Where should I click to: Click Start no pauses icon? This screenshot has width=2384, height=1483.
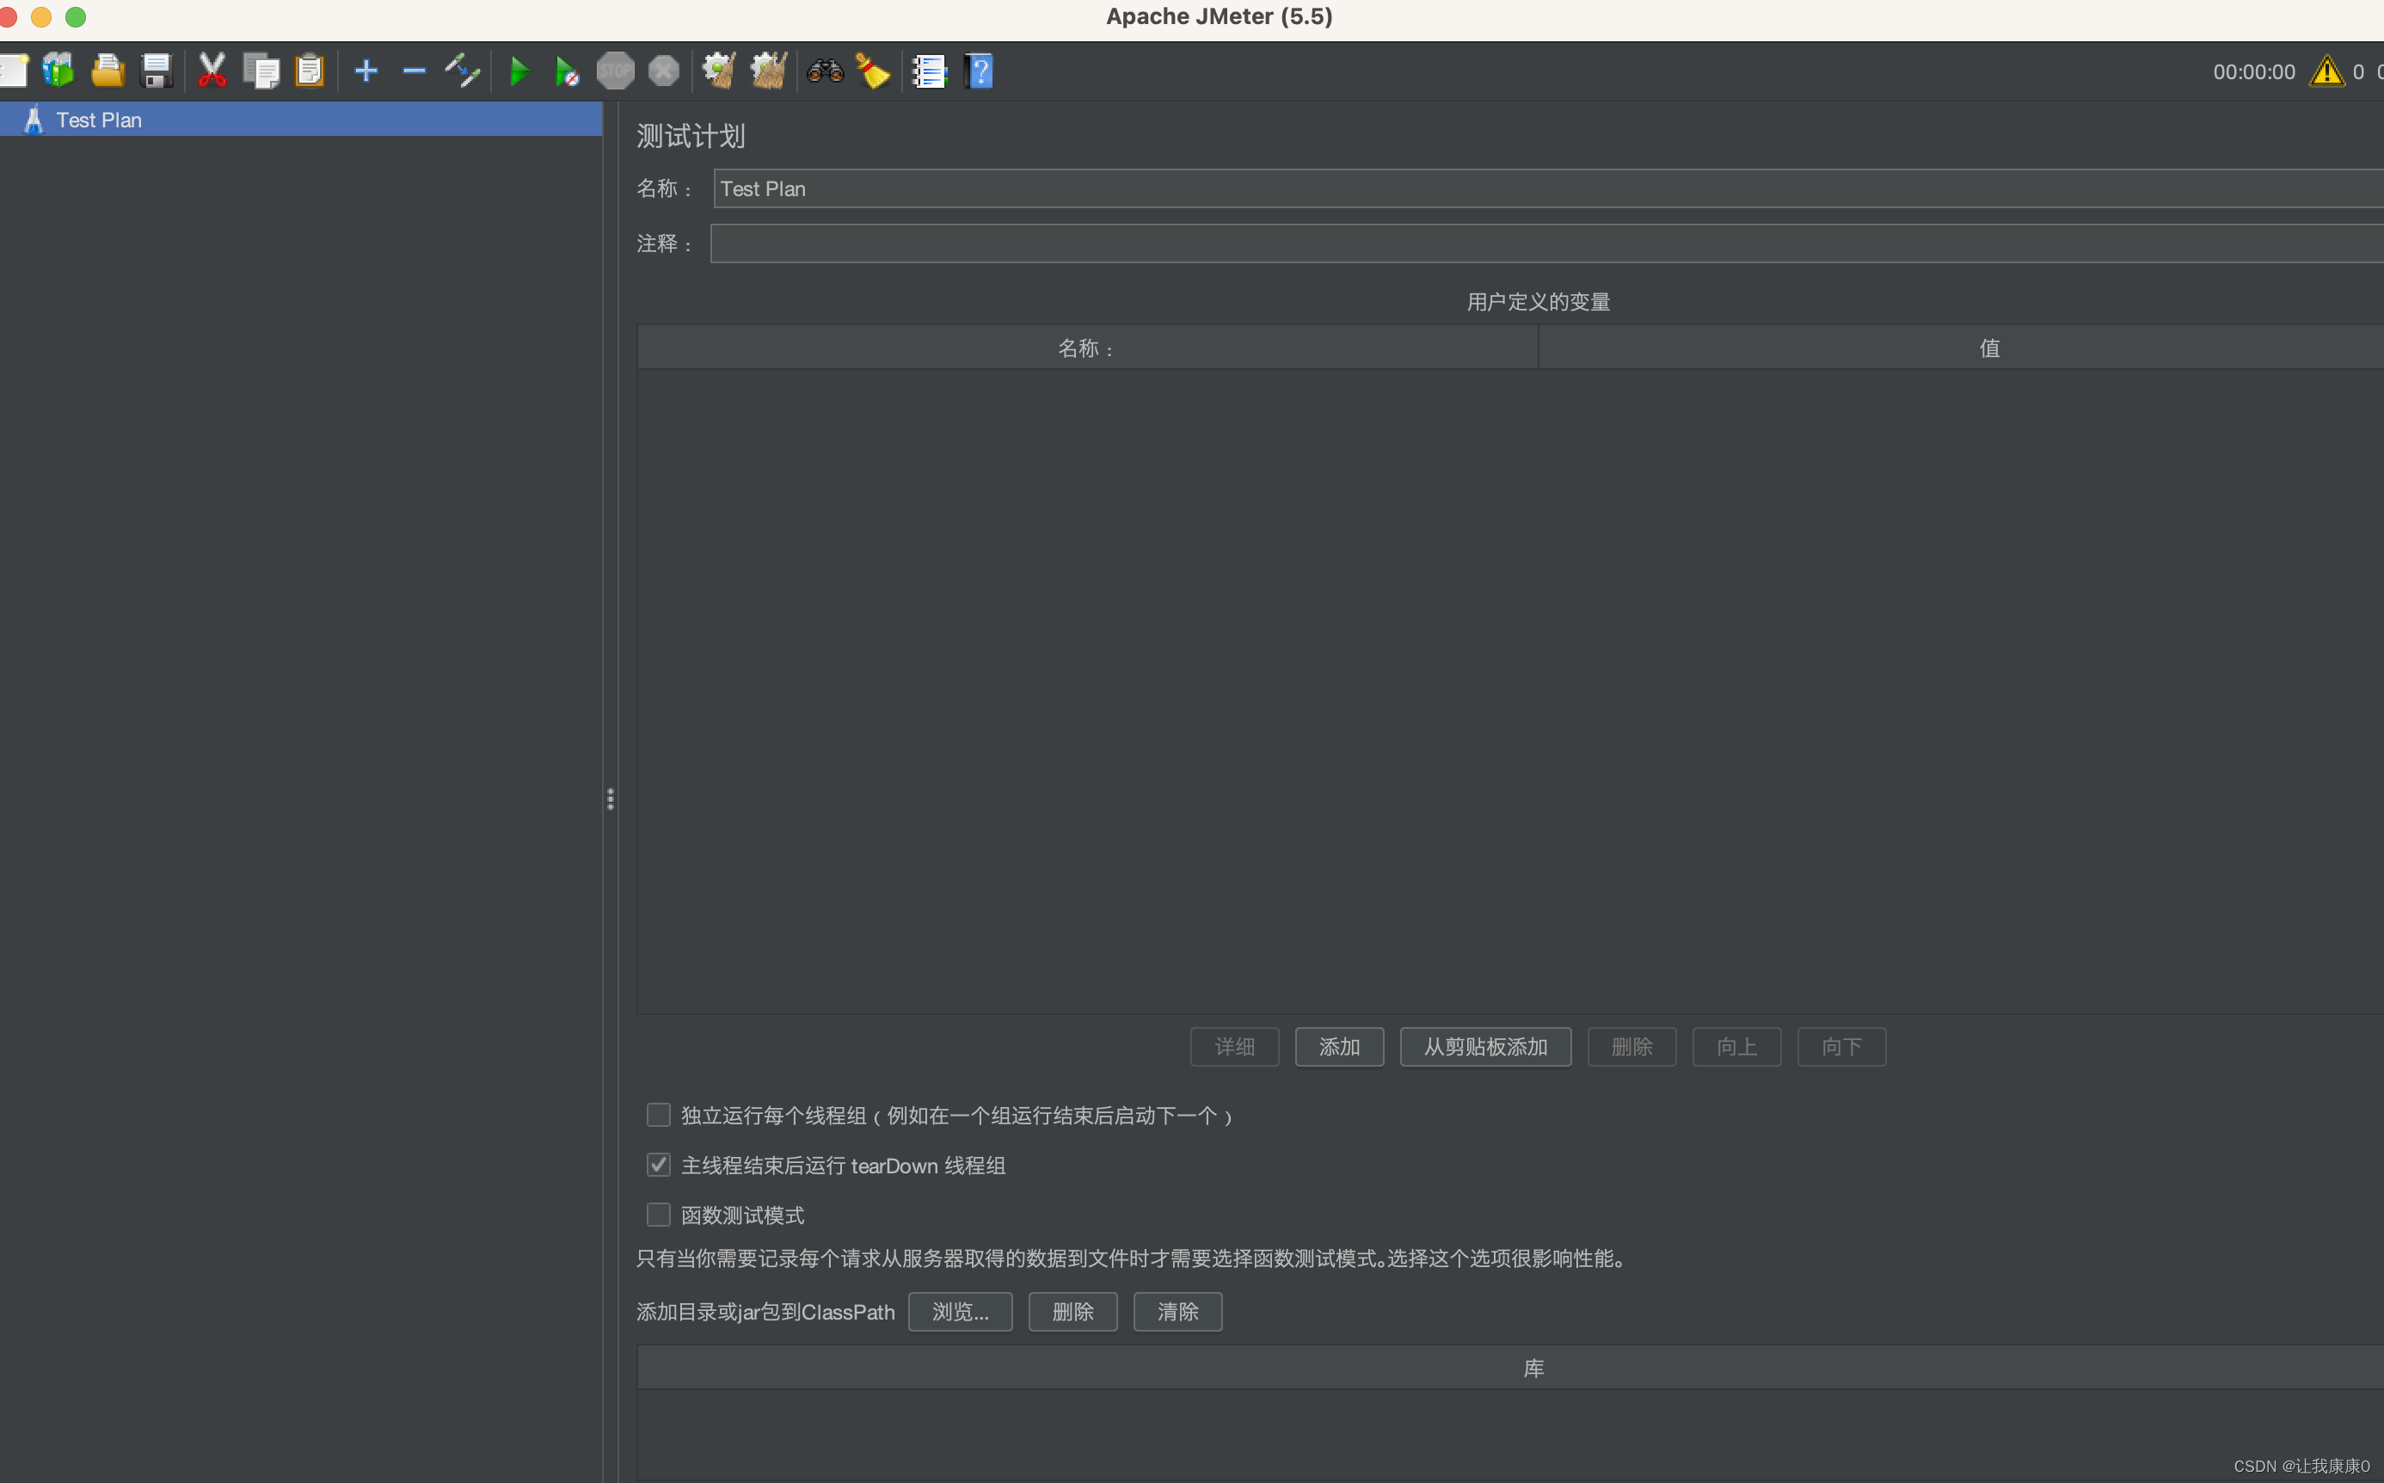(x=567, y=71)
